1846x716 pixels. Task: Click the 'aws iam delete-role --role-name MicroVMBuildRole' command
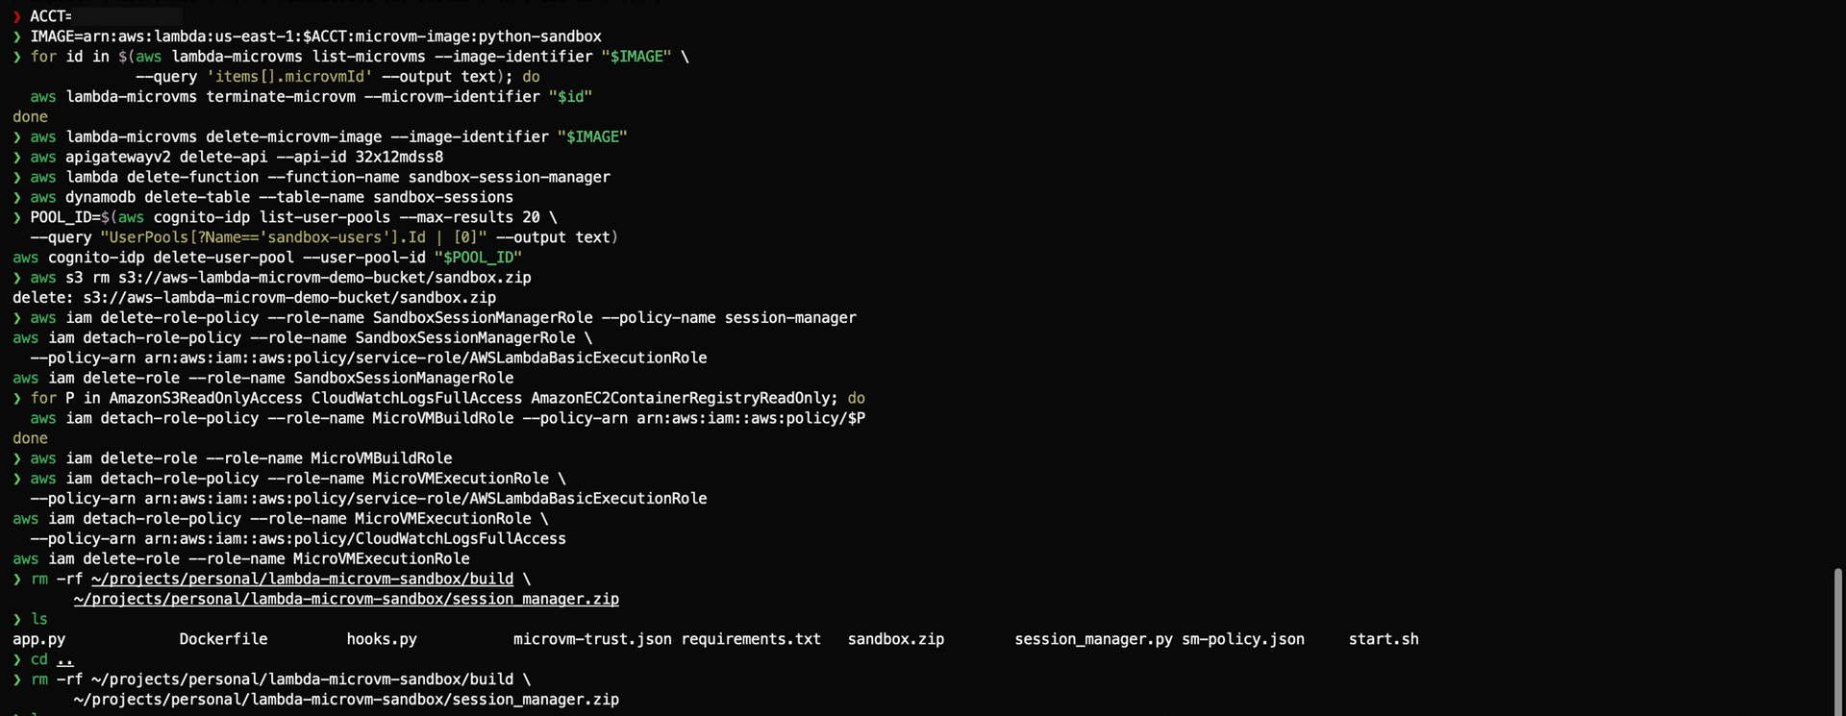click(240, 458)
